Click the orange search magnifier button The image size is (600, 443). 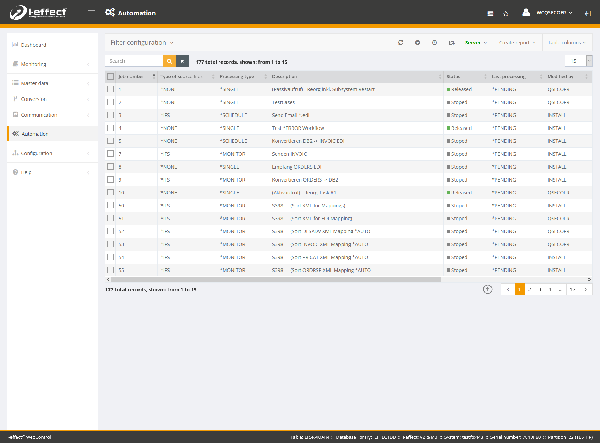tap(169, 61)
